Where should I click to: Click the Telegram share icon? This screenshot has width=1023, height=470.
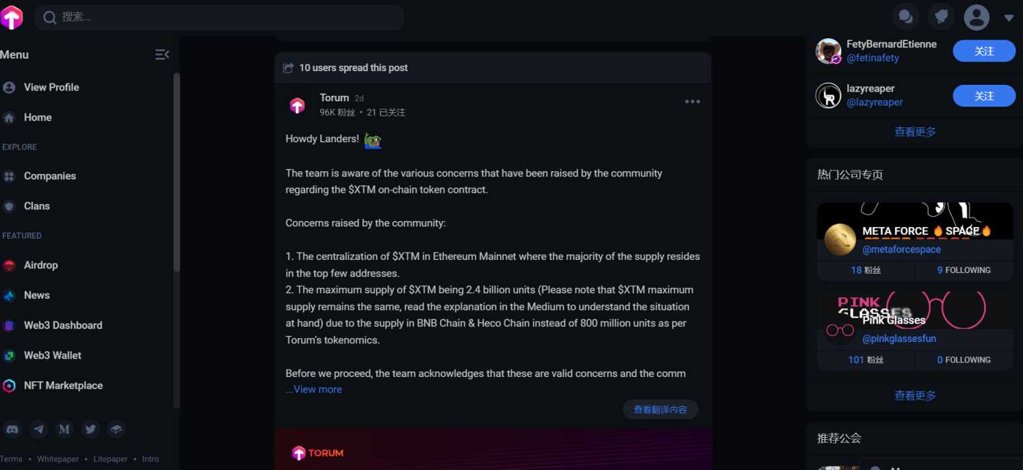(38, 429)
